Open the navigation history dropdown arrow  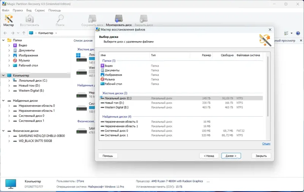[18, 33]
